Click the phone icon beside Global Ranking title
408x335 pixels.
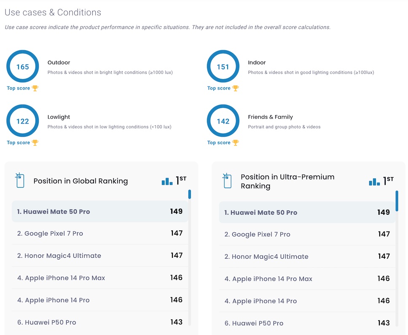[x=19, y=181]
